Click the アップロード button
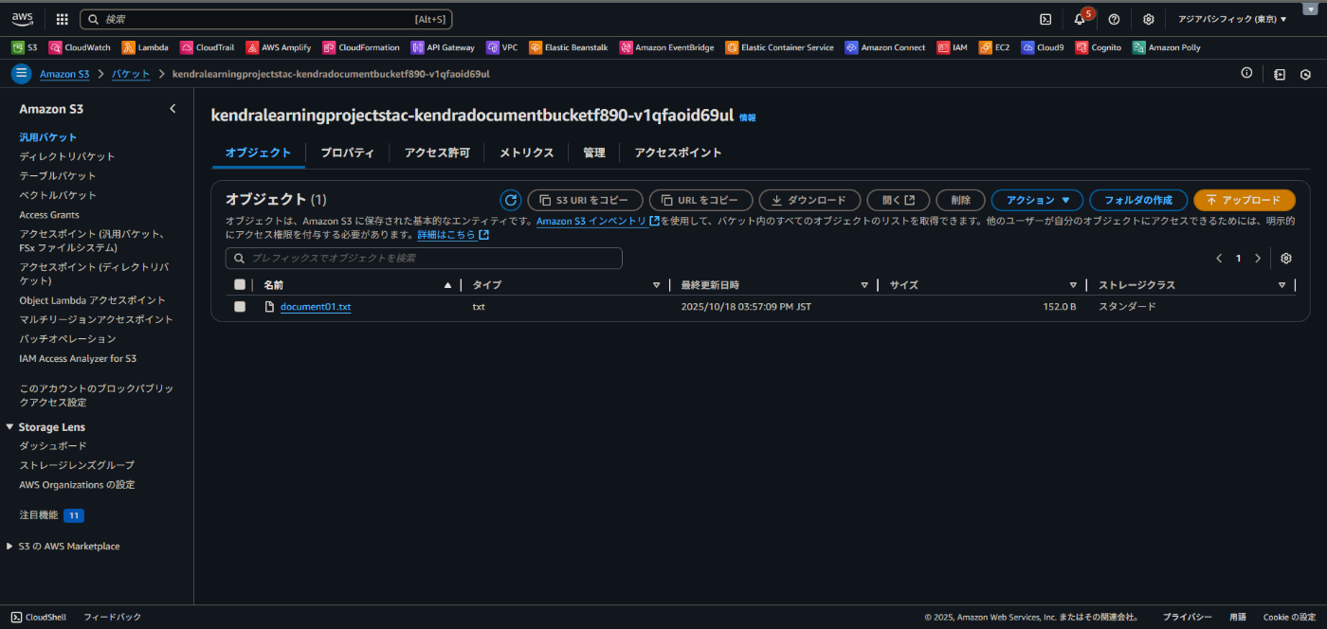The image size is (1327, 629). [x=1244, y=200]
